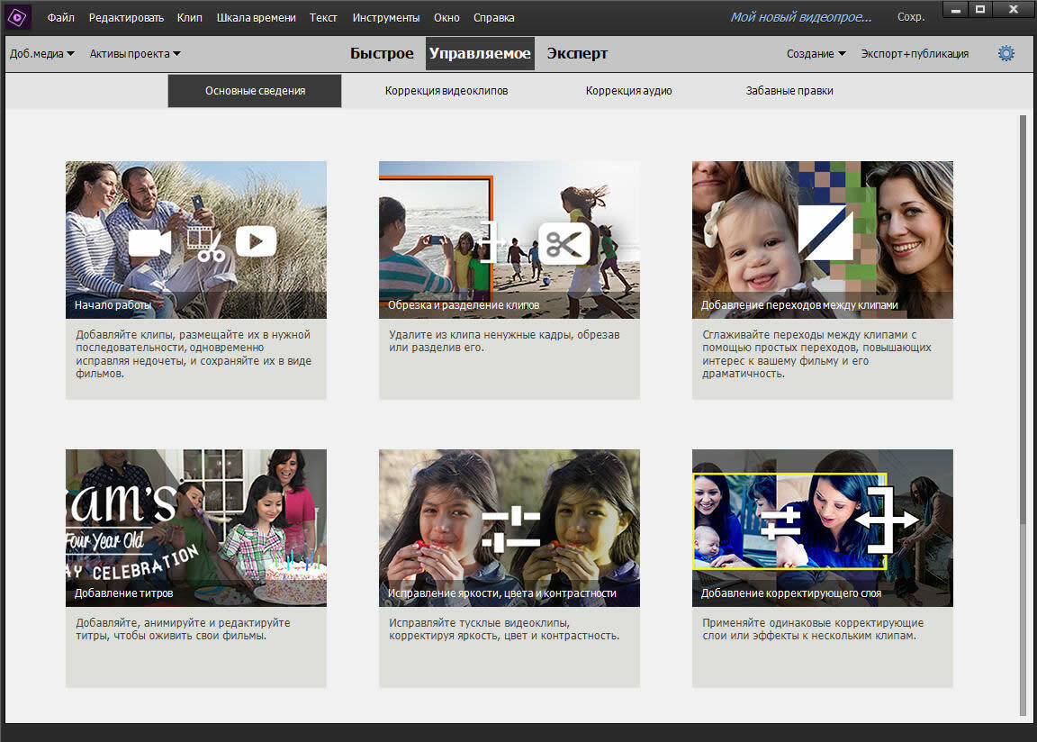Expand the Доб.медиа dropdown
1037x742 pixels.
(x=41, y=54)
